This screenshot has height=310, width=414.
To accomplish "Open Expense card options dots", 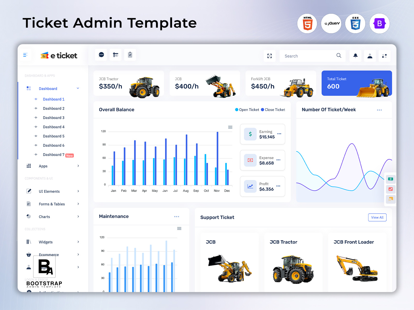I will tap(278, 160).
